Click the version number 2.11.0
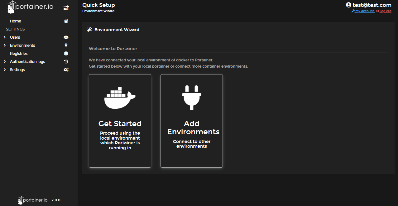Image resolution: width=398 pixels, height=206 pixels. (56, 200)
